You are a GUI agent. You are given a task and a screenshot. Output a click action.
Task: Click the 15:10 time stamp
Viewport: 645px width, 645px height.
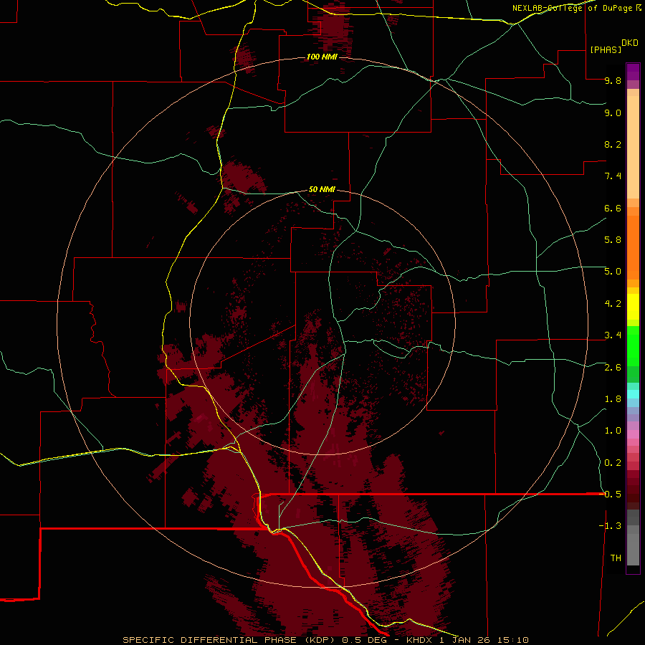coord(512,640)
